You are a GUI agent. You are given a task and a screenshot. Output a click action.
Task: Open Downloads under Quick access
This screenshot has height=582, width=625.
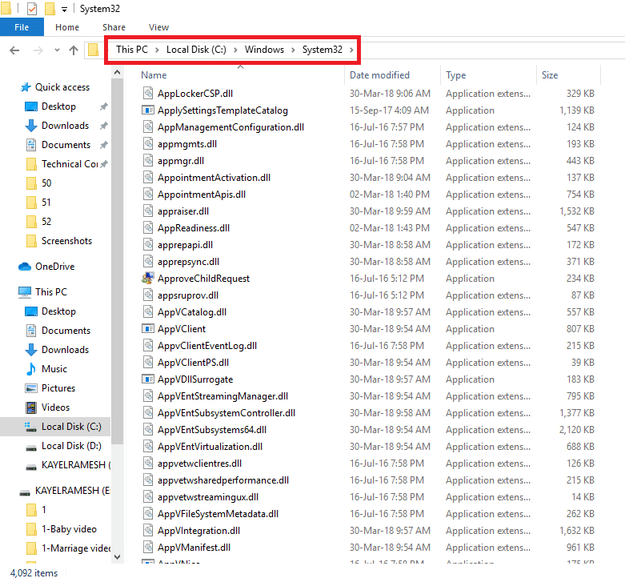point(66,126)
